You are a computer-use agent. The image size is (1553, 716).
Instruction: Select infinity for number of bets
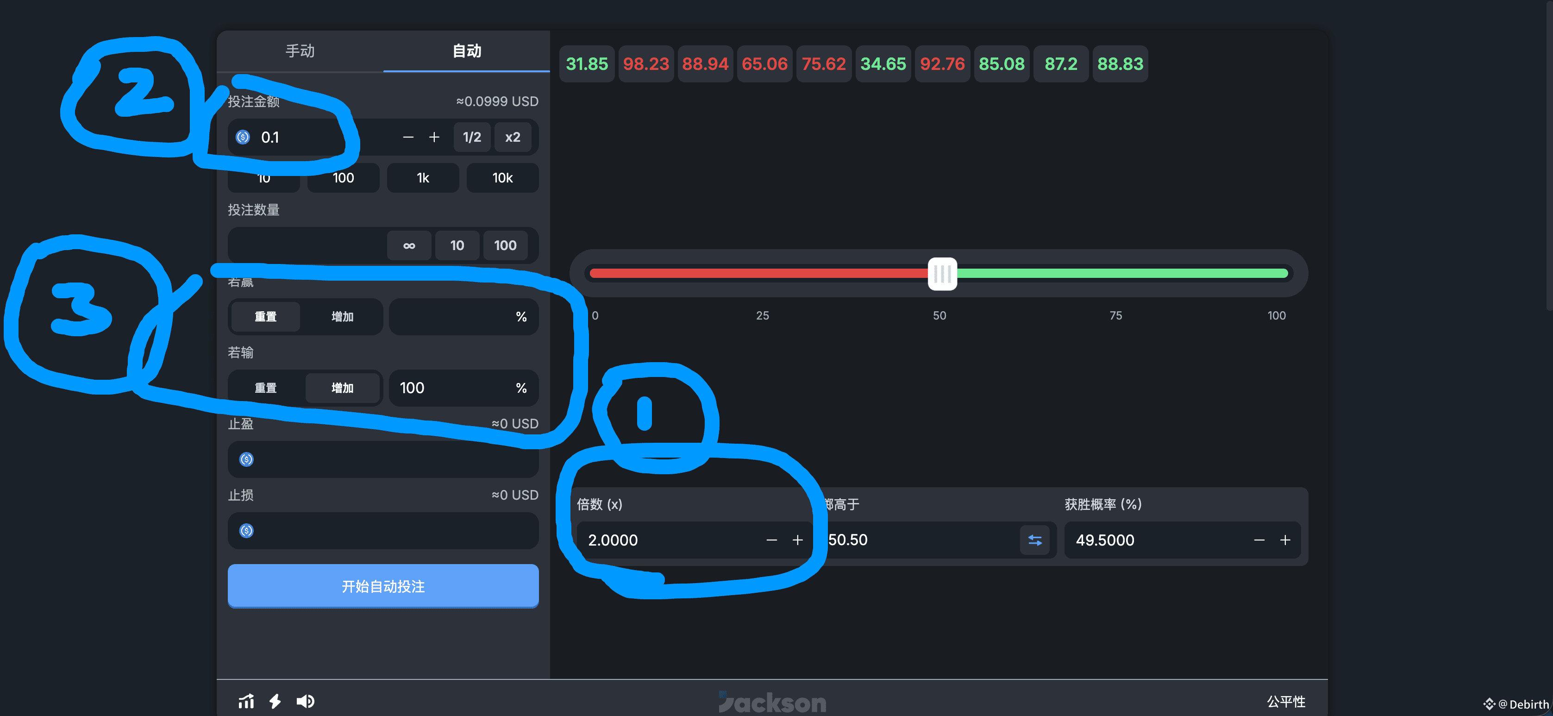(409, 245)
